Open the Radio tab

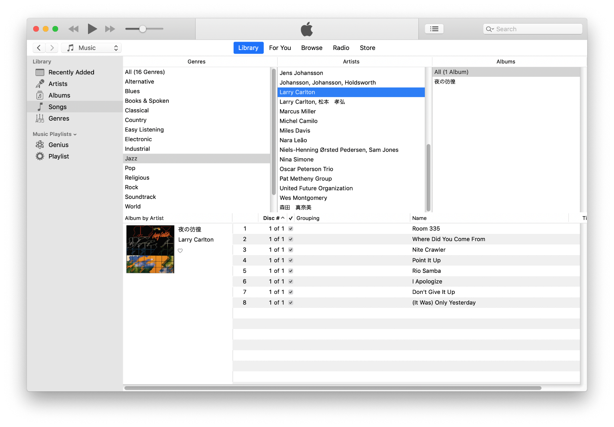[x=341, y=48]
